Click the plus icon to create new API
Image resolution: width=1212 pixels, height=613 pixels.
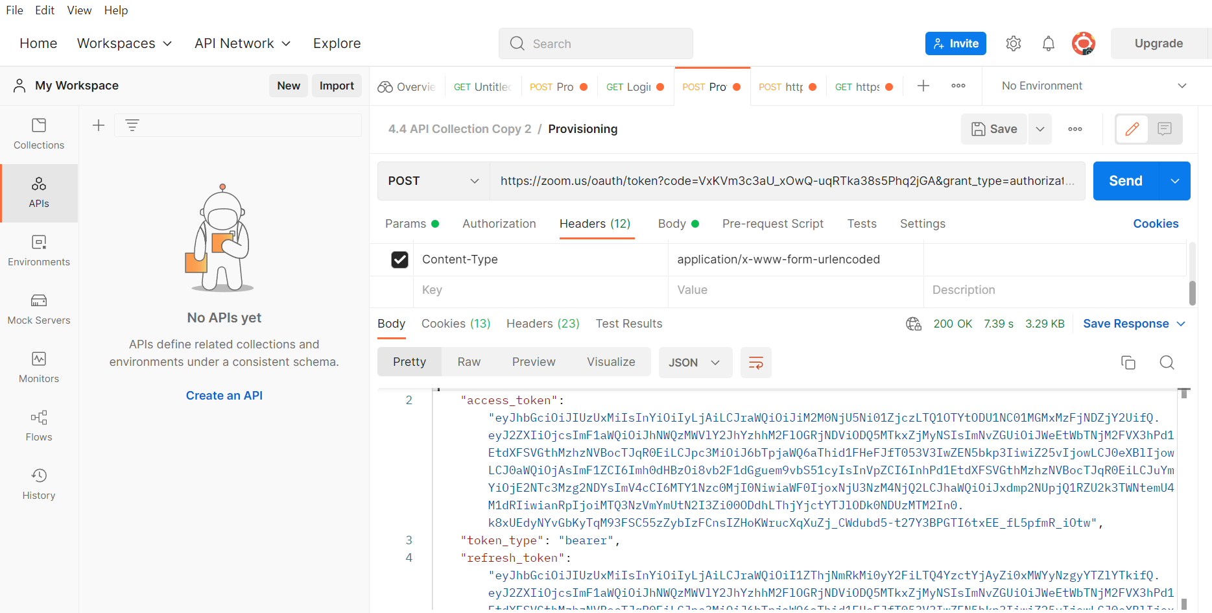99,125
